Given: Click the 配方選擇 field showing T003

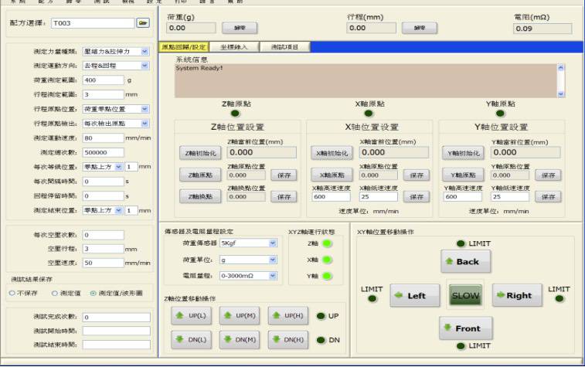Looking at the screenshot, I should pyautogui.click(x=93, y=23).
